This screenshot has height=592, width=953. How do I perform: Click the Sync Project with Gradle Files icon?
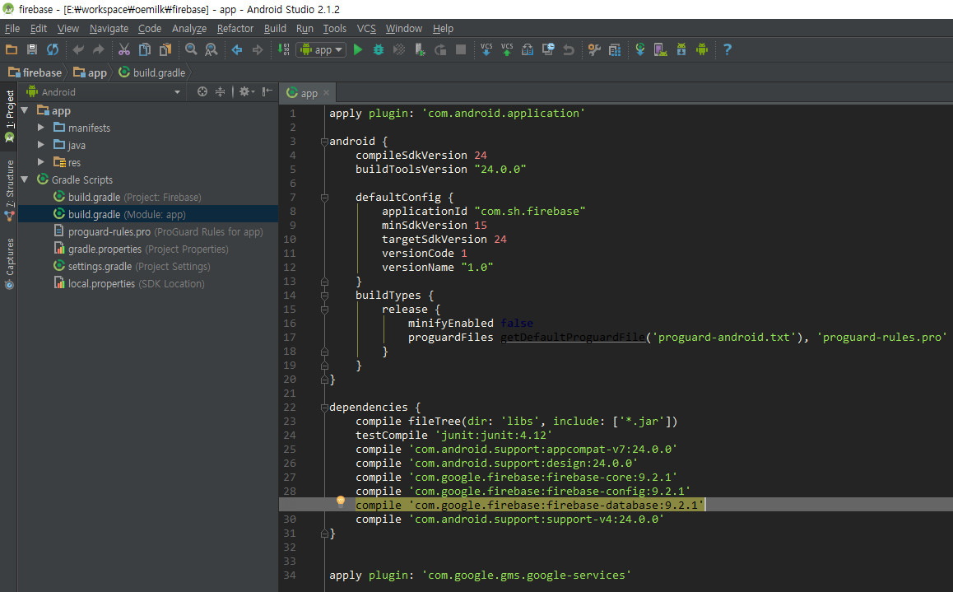640,50
